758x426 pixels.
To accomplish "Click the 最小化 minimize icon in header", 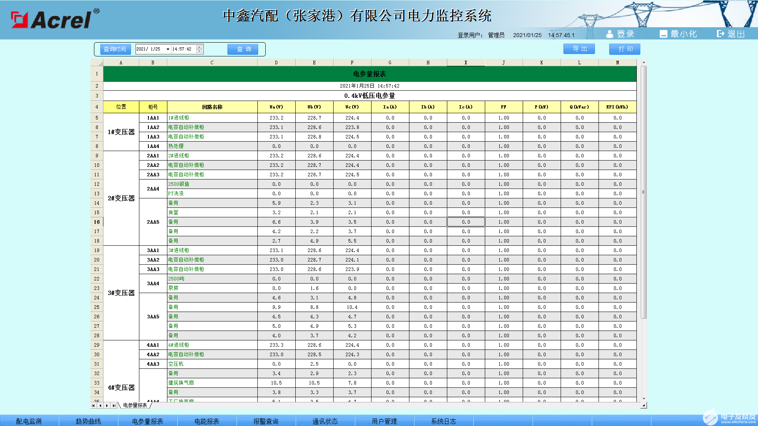I will click(663, 34).
